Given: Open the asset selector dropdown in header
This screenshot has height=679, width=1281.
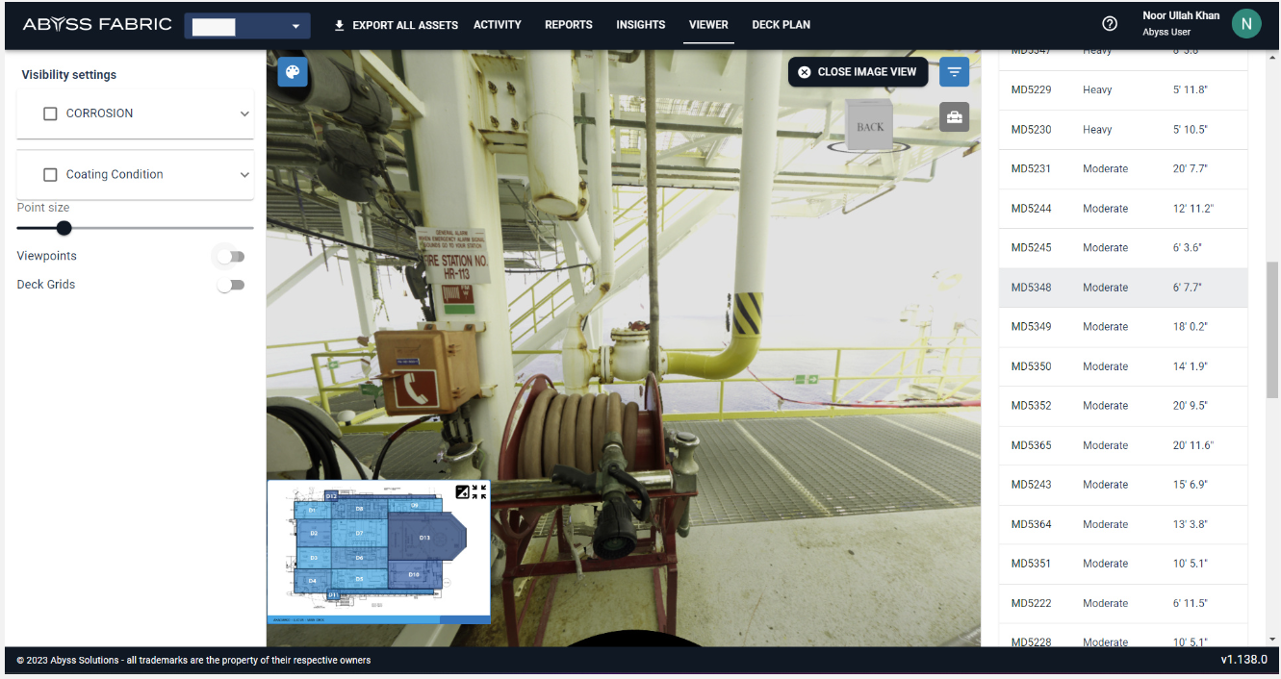Looking at the screenshot, I should [x=247, y=26].
